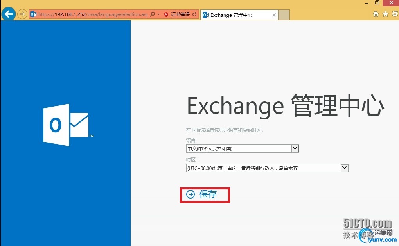Image resolution: width=399 pixels, height=246 pixels.
Task: Click time zone dropdown arrow button
Action: [x=344, y=168]
